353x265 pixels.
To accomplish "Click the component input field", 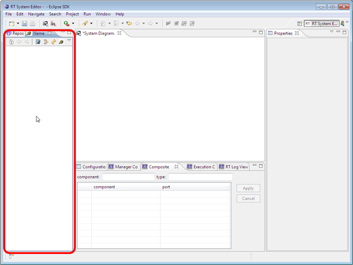I will (128, 177).
